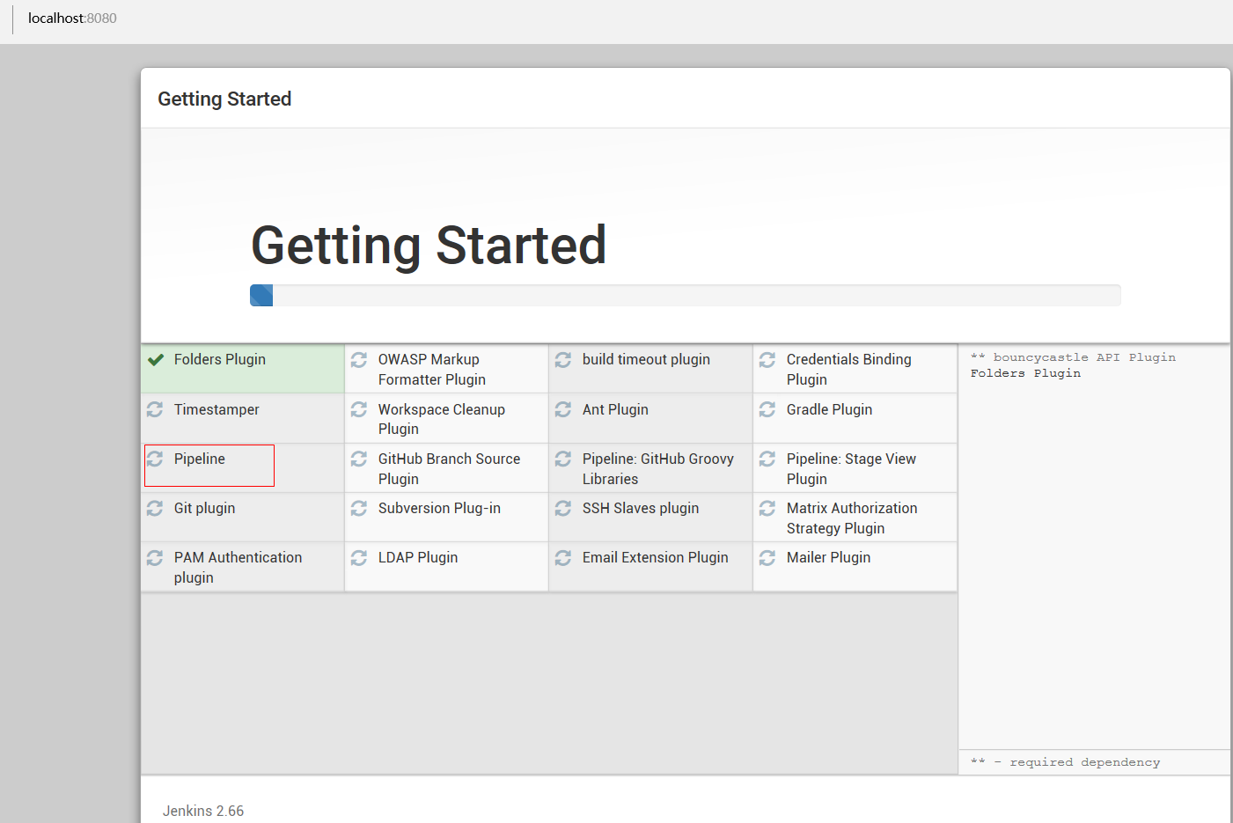Click the localhost:8080 address bar
The width and height of the screenshot is (1233, 823).
72,18
